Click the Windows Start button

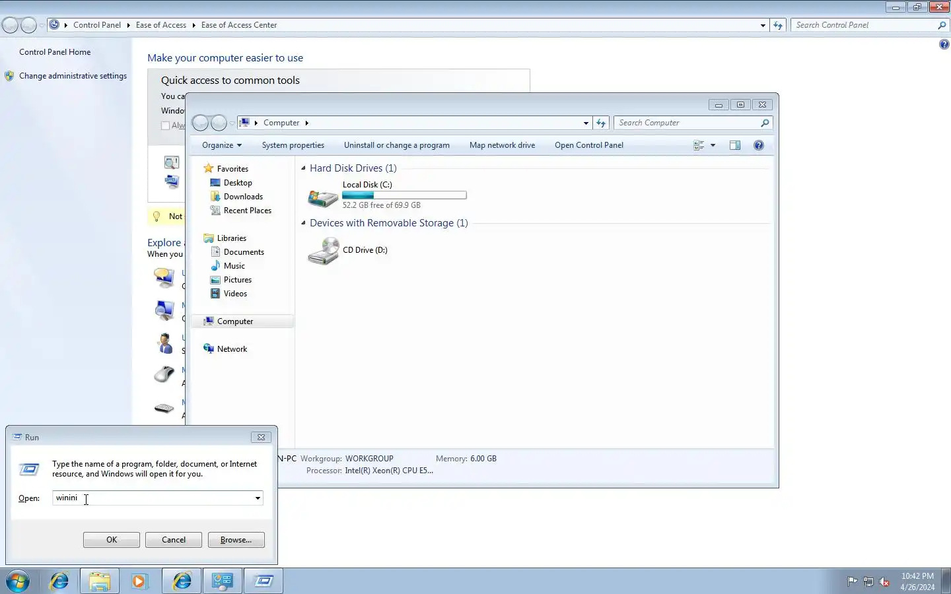(18, 581)
